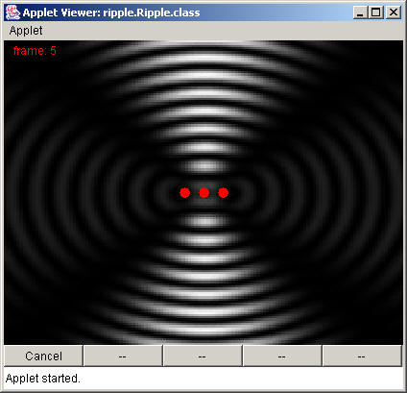Maximize the Applet Viewer window
This screenshot has height=393, width=407.
pos(376,12)
